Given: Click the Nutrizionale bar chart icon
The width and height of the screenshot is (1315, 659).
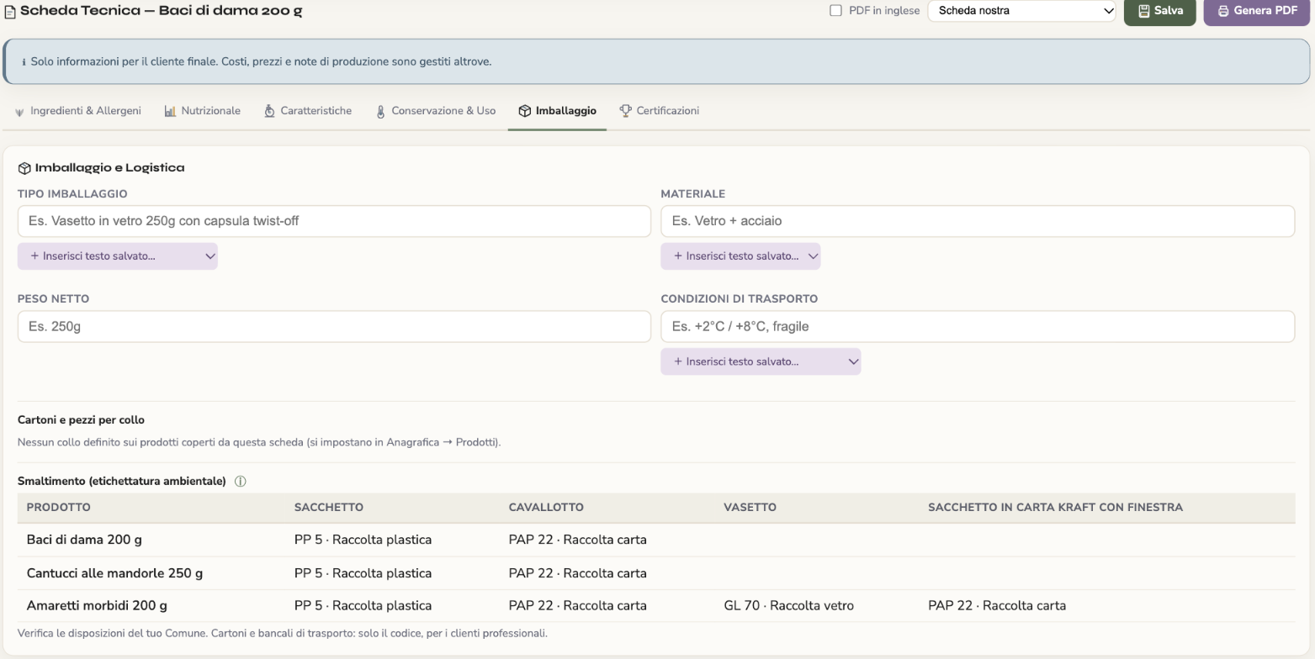Looking at the screenshot, I should [x=170, y=111].
